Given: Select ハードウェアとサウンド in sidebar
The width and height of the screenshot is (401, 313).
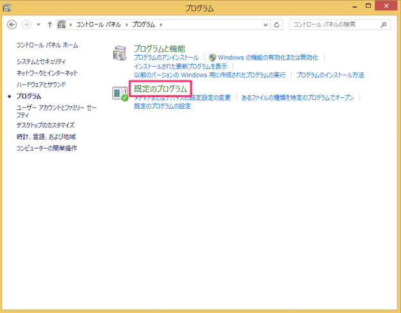Looking at the screenshot, I should [41, 84].
